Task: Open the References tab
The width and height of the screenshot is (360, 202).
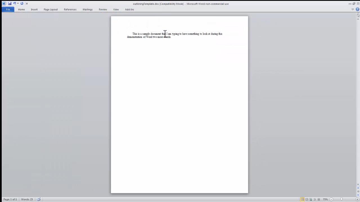Action: (x=70, y=9)
